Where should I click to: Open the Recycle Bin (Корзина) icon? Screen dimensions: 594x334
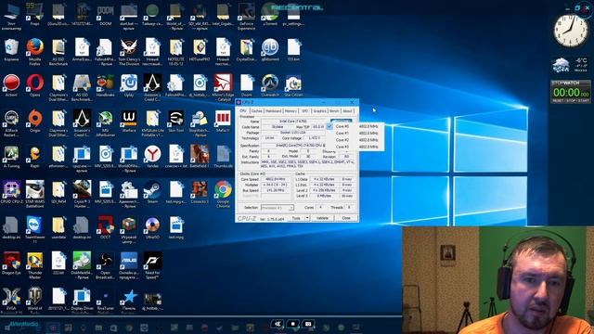pos(11,48)
